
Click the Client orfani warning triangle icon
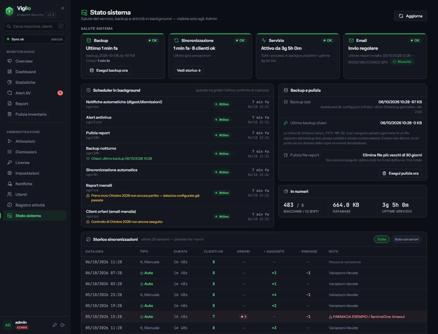[x=88, y=222]
